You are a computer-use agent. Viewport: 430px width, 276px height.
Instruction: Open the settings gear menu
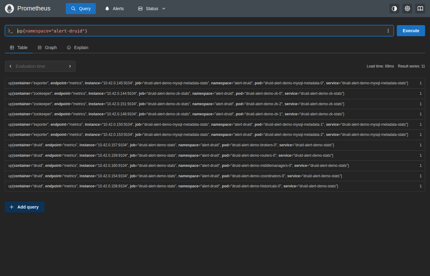(407, 9)
